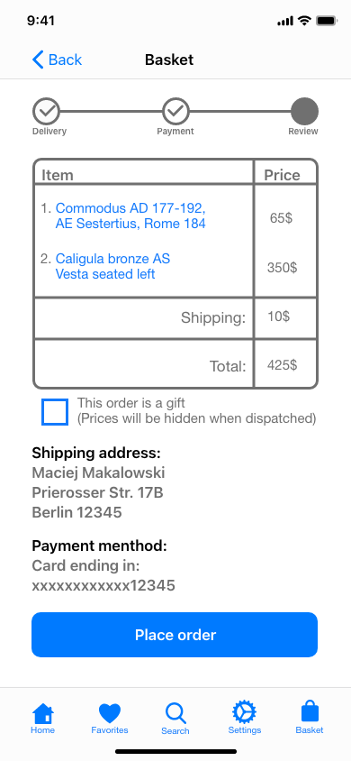Tap the cellular signal bars icon

click(x=285, y=21)
